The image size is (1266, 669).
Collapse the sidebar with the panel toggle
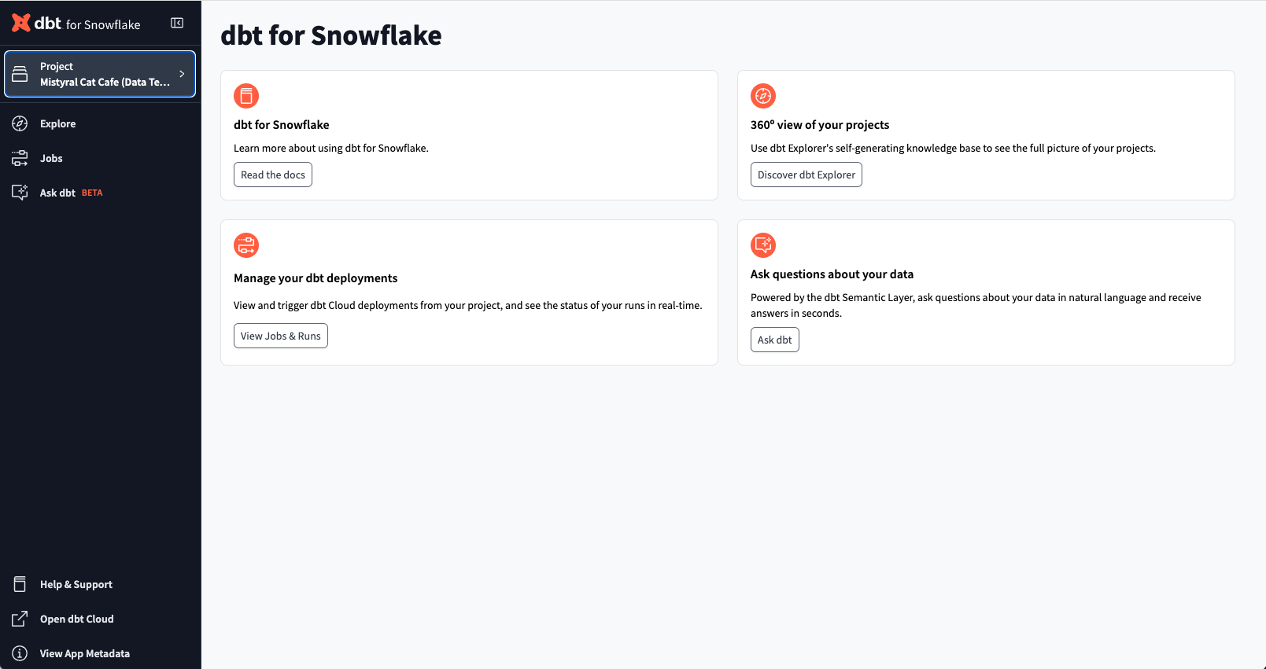coord(177,22)
